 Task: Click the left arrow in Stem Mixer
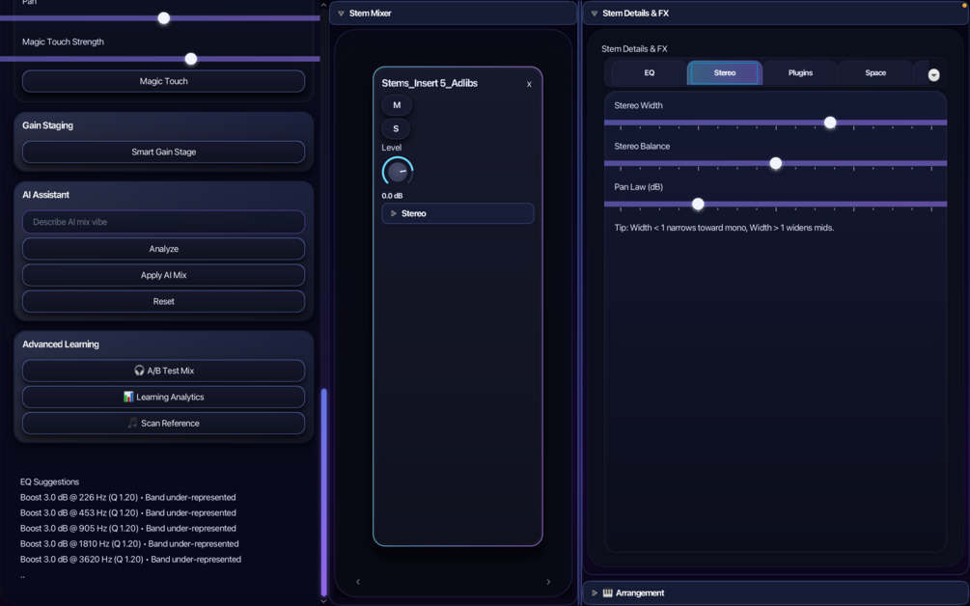(357, 582)
